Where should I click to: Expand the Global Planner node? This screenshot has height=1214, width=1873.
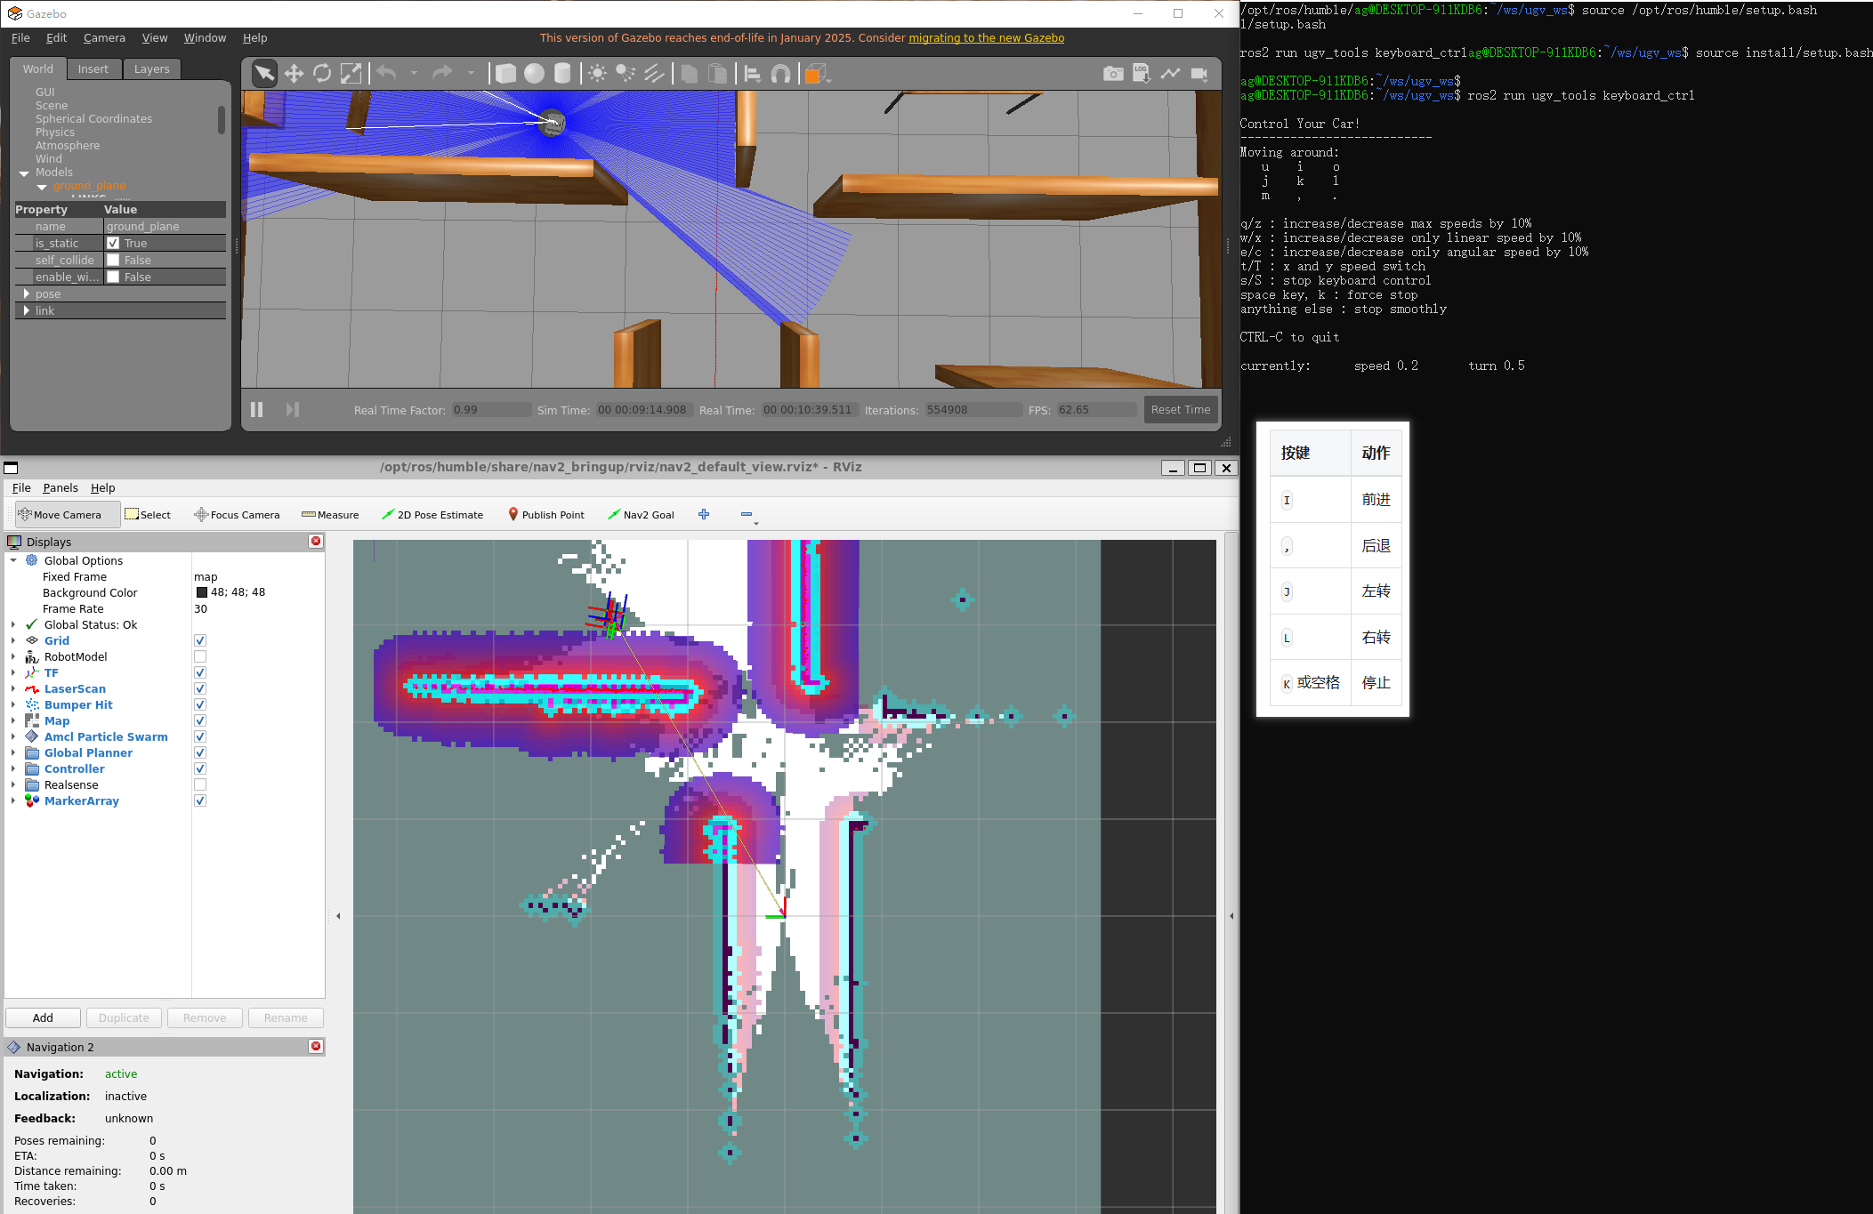(x=13, y=752)
